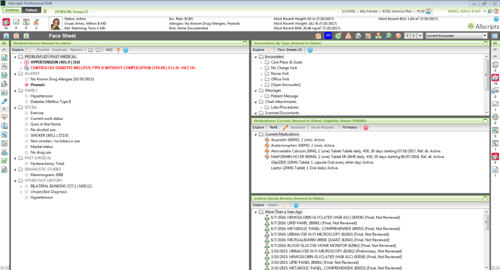Click the magnifier with dollar sign icon
500x270 pixels.
click(388, 36)
